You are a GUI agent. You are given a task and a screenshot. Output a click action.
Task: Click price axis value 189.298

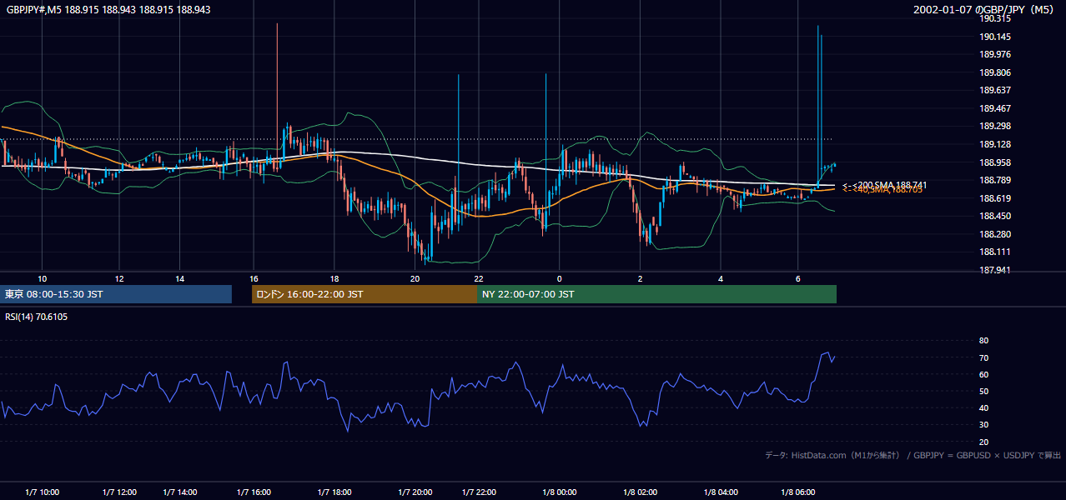(x=995, y=126)
